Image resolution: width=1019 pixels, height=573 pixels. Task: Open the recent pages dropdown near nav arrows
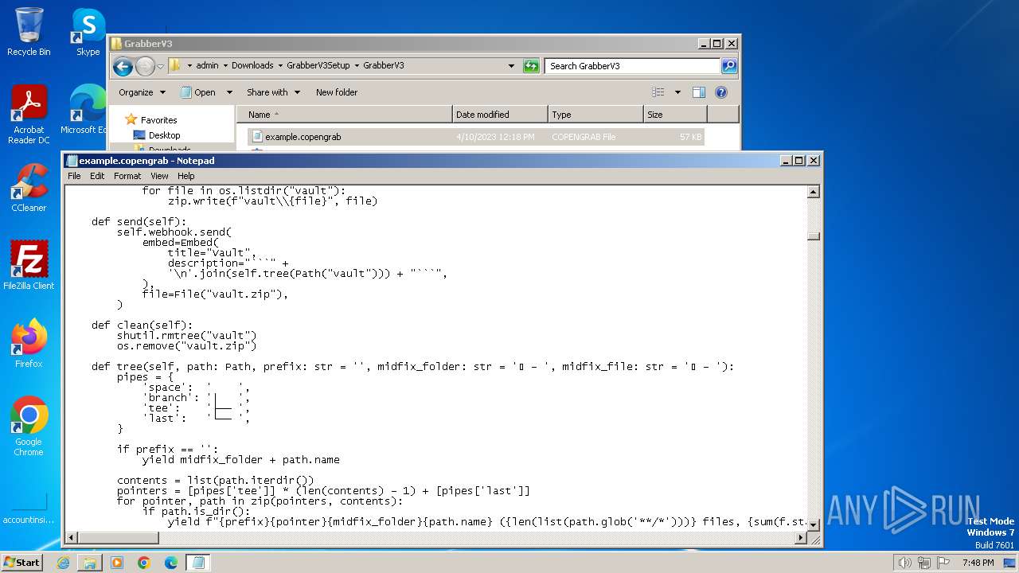tap(160, 66)
